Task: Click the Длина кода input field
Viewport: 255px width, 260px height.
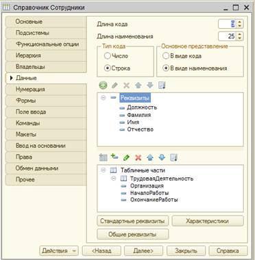Action: click(228, 24)
